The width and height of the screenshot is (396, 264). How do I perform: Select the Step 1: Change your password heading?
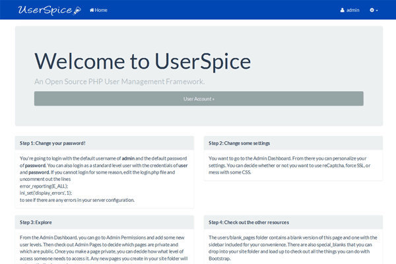[x=53, y=143]
